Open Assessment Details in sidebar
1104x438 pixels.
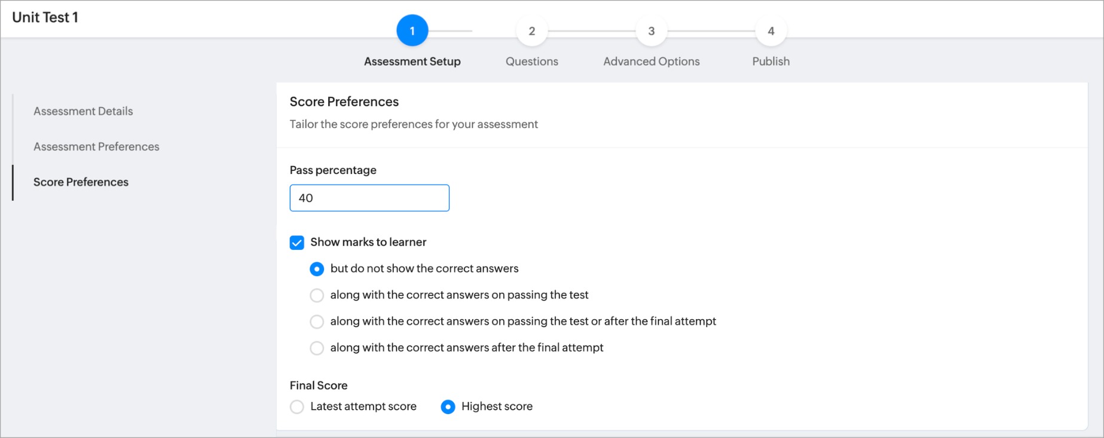tap(83, 111)
